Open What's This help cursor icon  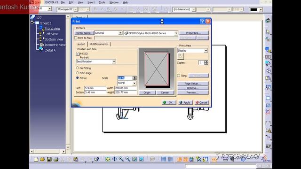97,159
